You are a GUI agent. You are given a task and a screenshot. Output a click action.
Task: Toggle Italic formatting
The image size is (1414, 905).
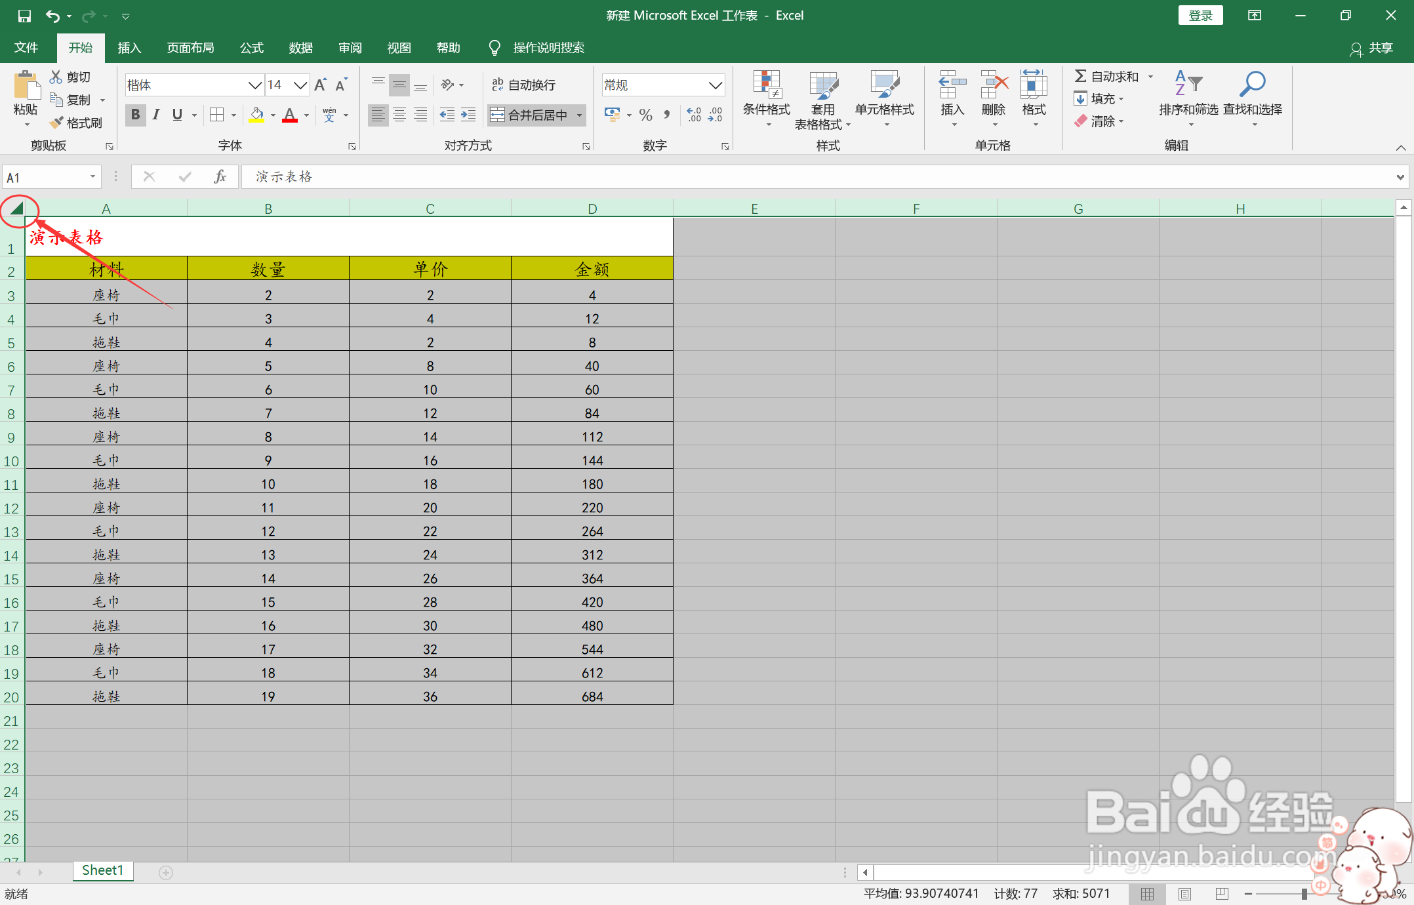tap(156, 115)
